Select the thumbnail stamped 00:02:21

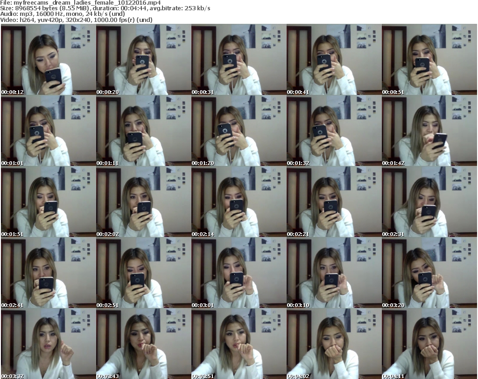[334, 202]
